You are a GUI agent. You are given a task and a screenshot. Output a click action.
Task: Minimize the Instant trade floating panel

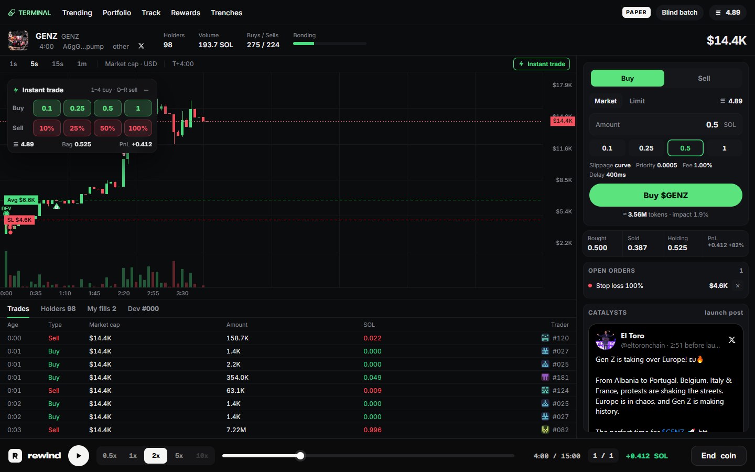click(146, 90)
